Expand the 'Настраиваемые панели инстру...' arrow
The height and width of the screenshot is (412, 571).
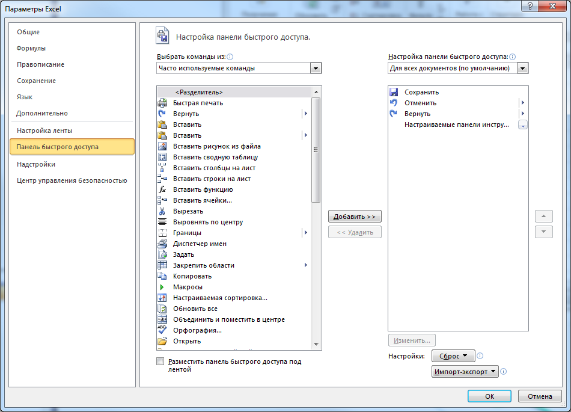[x=522, y=125]
